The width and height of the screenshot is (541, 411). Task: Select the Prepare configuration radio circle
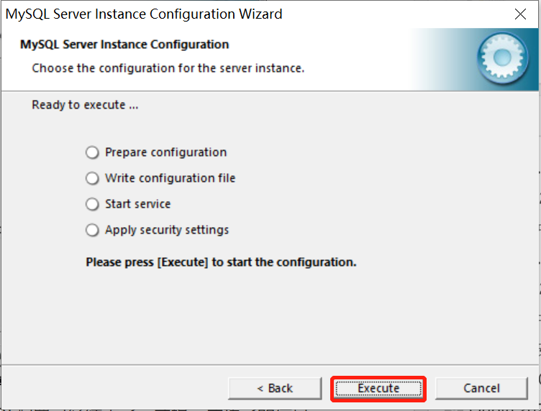coord(92,152)
